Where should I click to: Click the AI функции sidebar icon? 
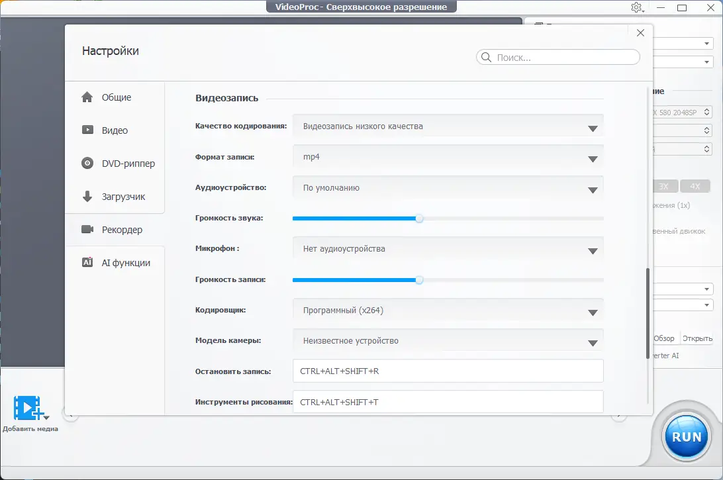point(87,262)
